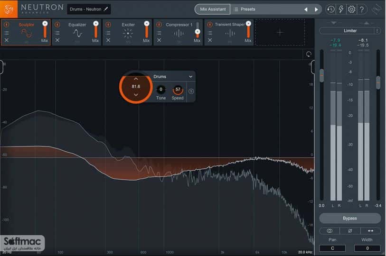Click the pencil rename icon
Image resolution: width=386 pixels, height=256 pixels.
106,9
